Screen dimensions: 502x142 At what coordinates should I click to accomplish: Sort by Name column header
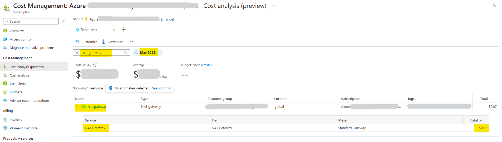(x=80, y=99)
